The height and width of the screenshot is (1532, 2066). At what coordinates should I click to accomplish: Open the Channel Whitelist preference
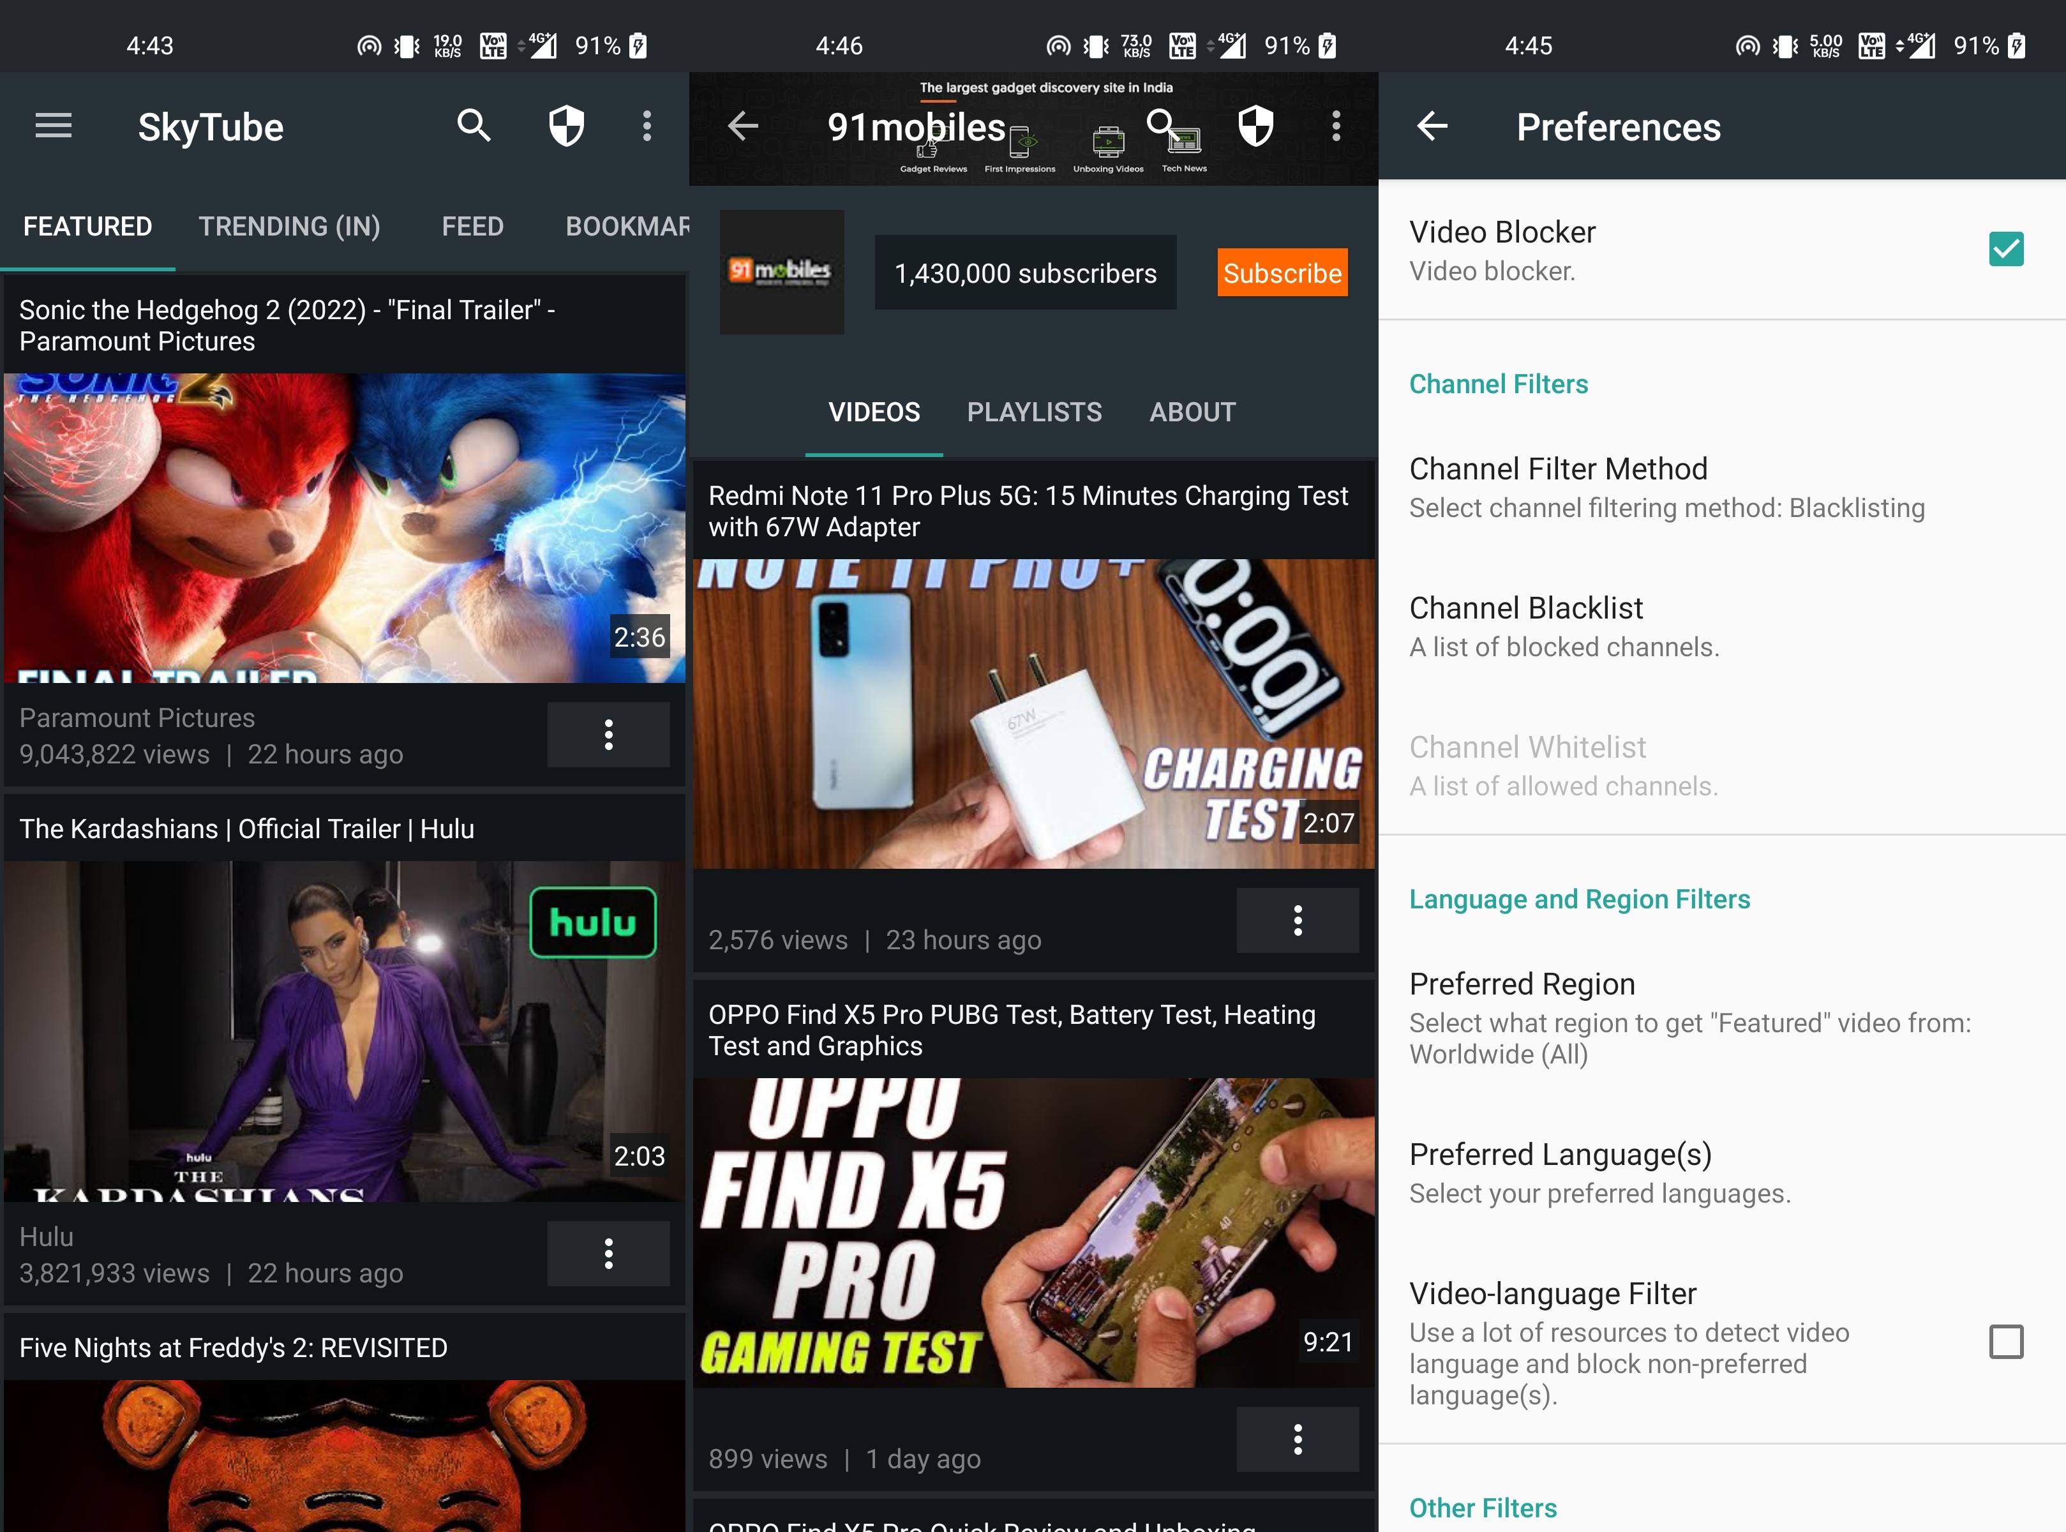click(x=1721, y=766)
